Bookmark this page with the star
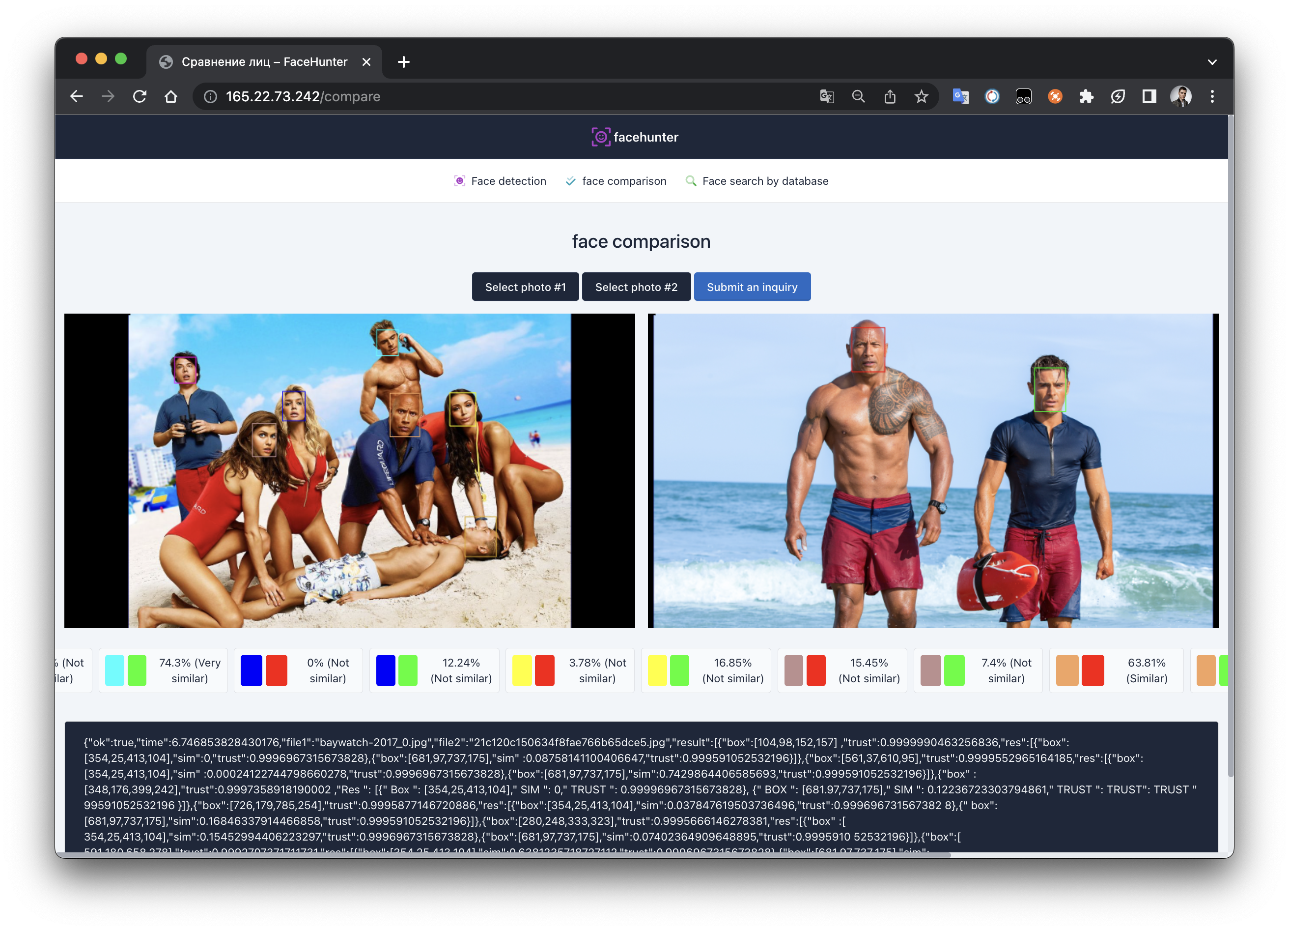The width and height of the screenshot is (1289, 931). pyautogui.click(x=921, y=97)
